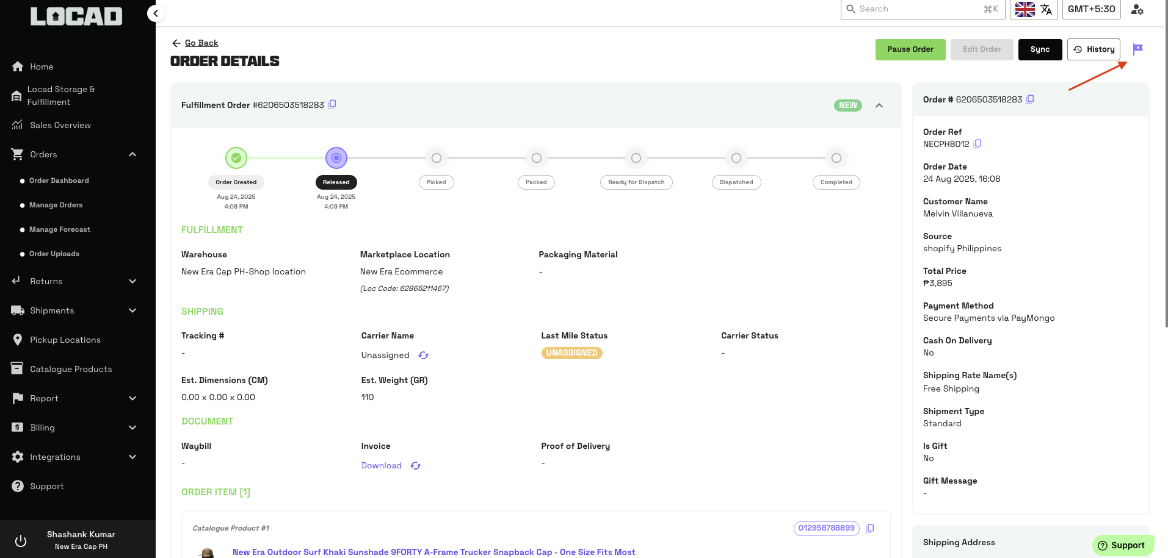The width and height of the screenshot is (1168, 558).
Task: Refresh the Unassigned carrier name
Action: (x=423, y=355)
